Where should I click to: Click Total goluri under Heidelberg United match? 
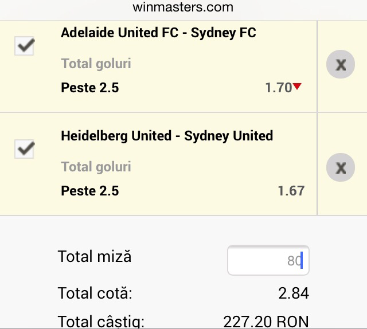(x=96, y=166)
